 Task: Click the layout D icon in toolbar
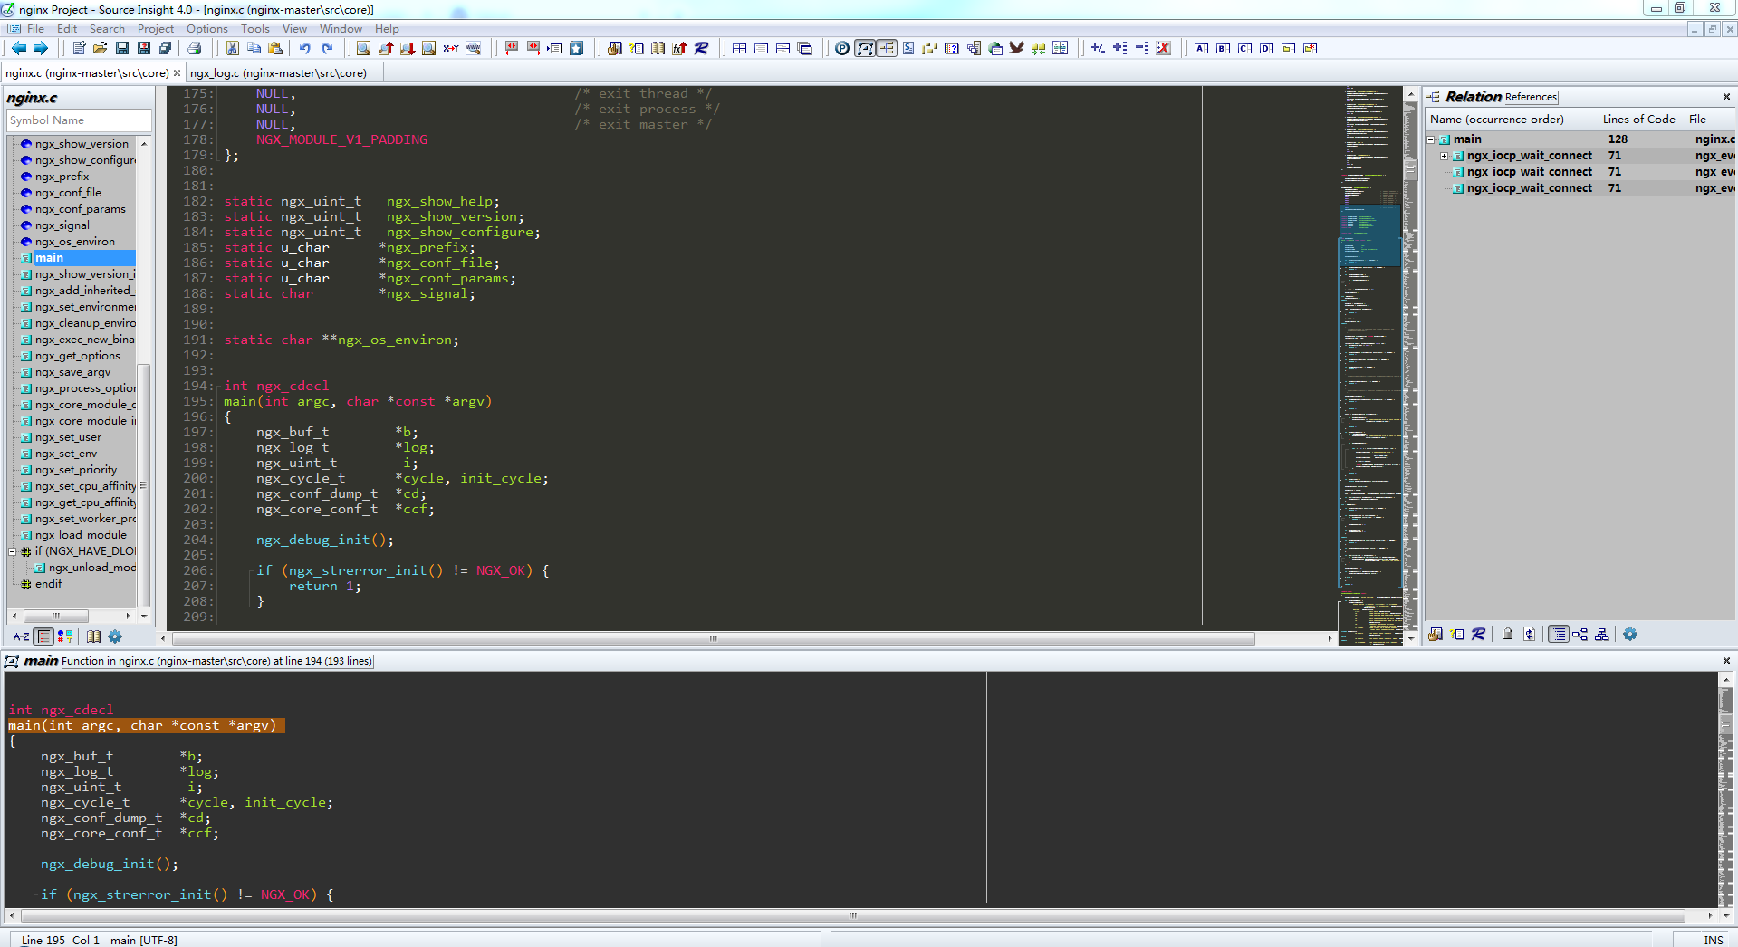click(1266, 48)
